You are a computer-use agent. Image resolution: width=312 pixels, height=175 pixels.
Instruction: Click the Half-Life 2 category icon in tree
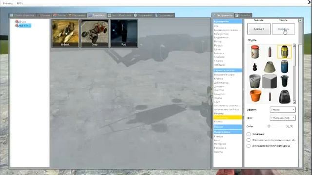[17, 26]
